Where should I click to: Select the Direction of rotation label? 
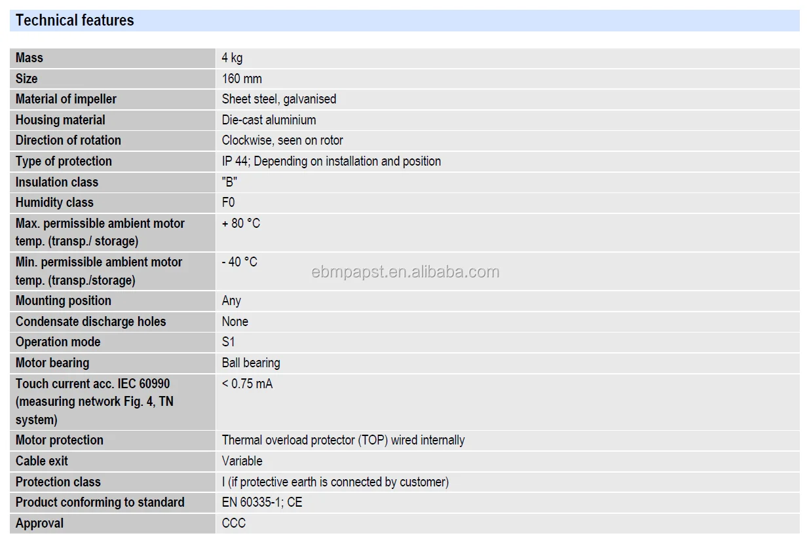68,140
